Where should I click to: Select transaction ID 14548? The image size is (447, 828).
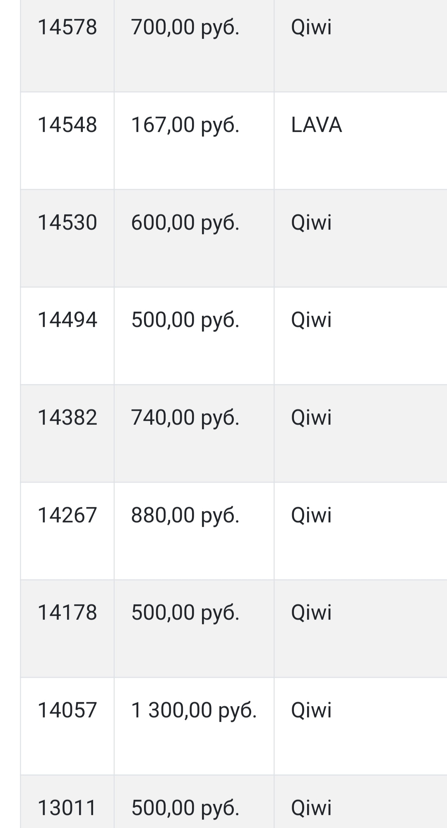67,125
